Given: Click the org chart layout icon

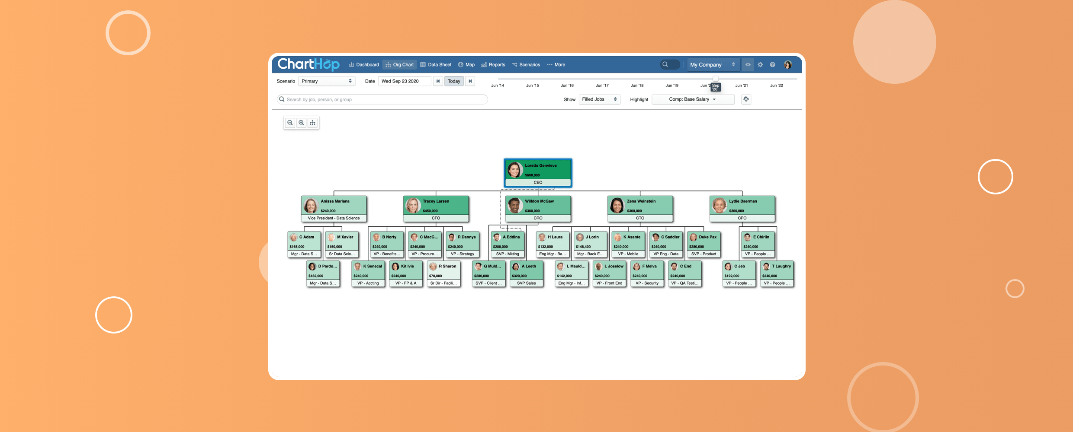Looking at the screenshot, I should point(313,123).
